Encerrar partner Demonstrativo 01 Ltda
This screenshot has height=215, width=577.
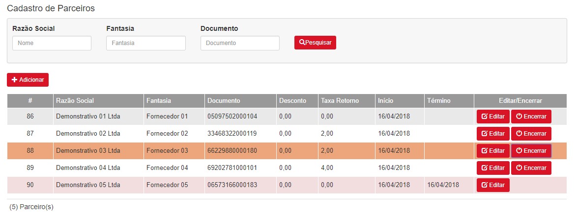pyautogui.click(x=531, y=117)
